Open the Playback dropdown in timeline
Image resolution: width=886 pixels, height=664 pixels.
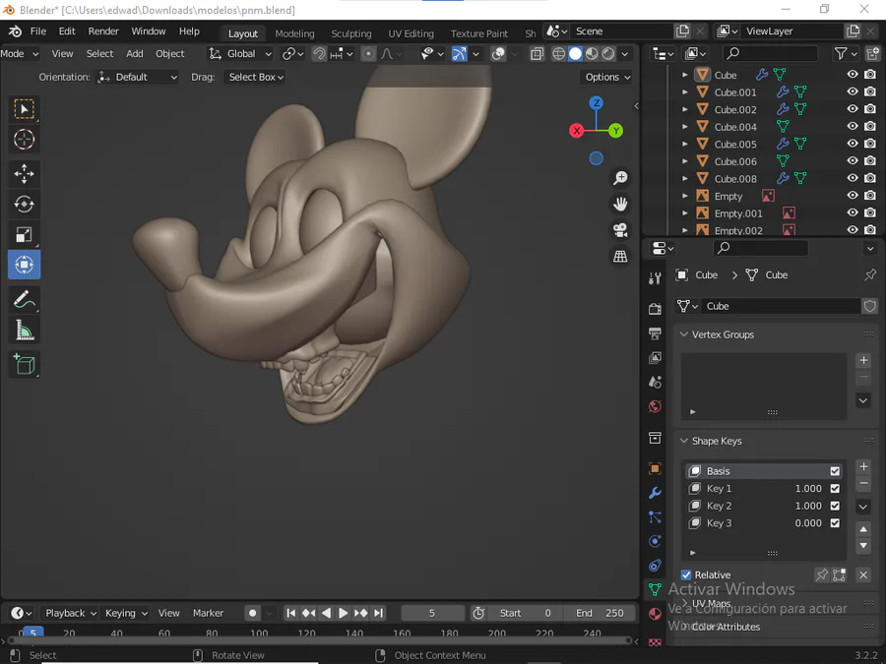point(70,613)
